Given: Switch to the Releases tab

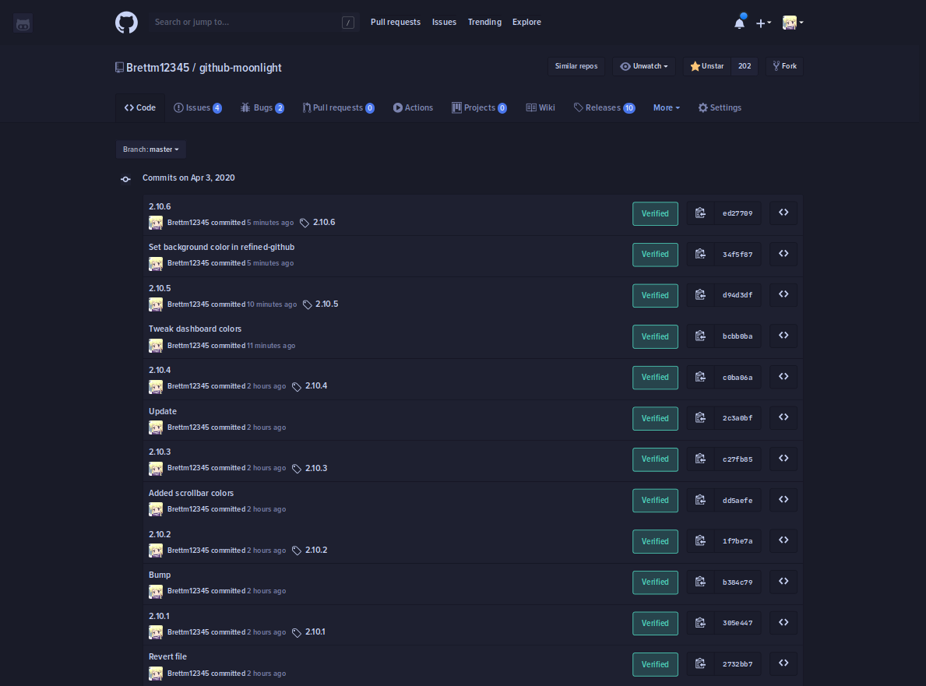Looking at the screenshot, I should click(x=604, y=107).
